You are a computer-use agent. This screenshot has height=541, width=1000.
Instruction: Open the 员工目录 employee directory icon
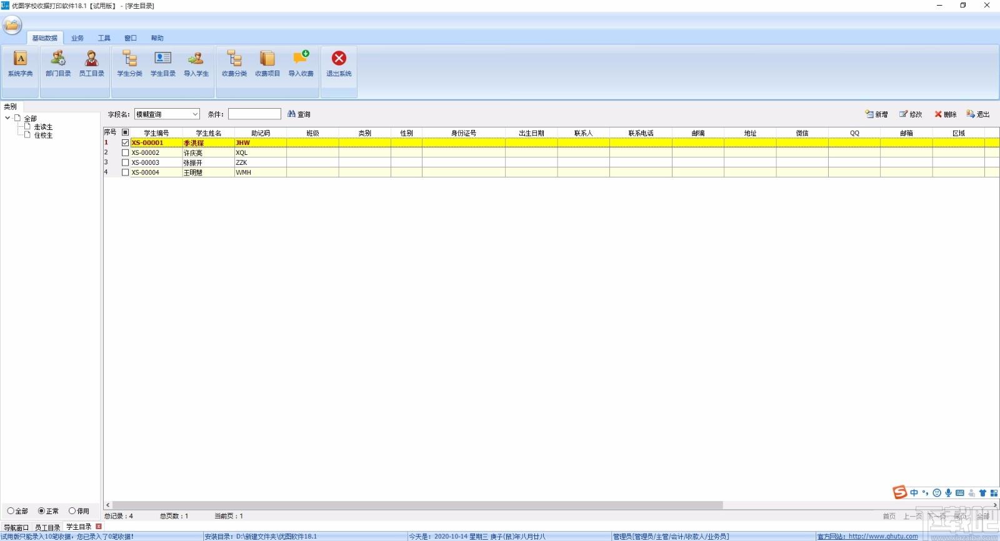[x=91, y=64]
